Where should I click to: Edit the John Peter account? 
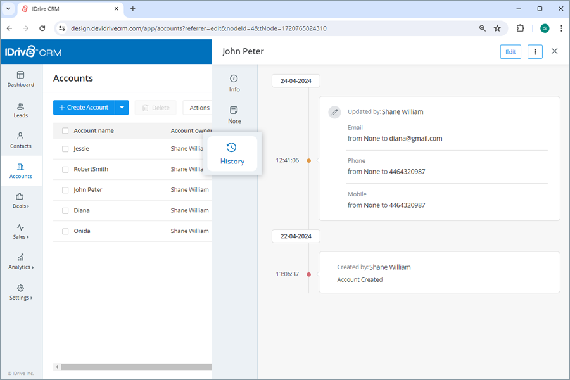[510, 51]
